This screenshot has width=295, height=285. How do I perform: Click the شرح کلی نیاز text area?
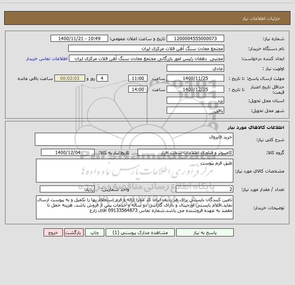134,139
